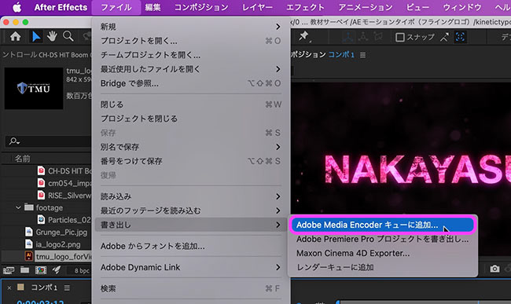511x304 pixels.
Task: Close the open ファイル menu
Action: tap(116, 7)
